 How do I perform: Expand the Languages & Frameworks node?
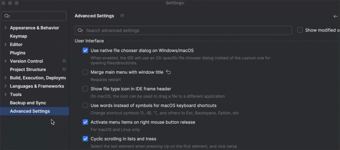click(5, 86)
